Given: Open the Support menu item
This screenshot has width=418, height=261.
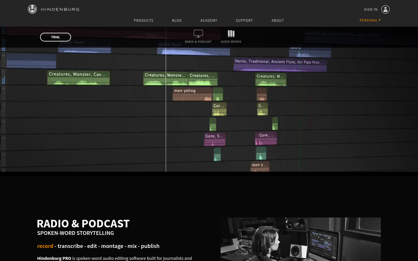Looking at the screenshot, I should (244, 20).
